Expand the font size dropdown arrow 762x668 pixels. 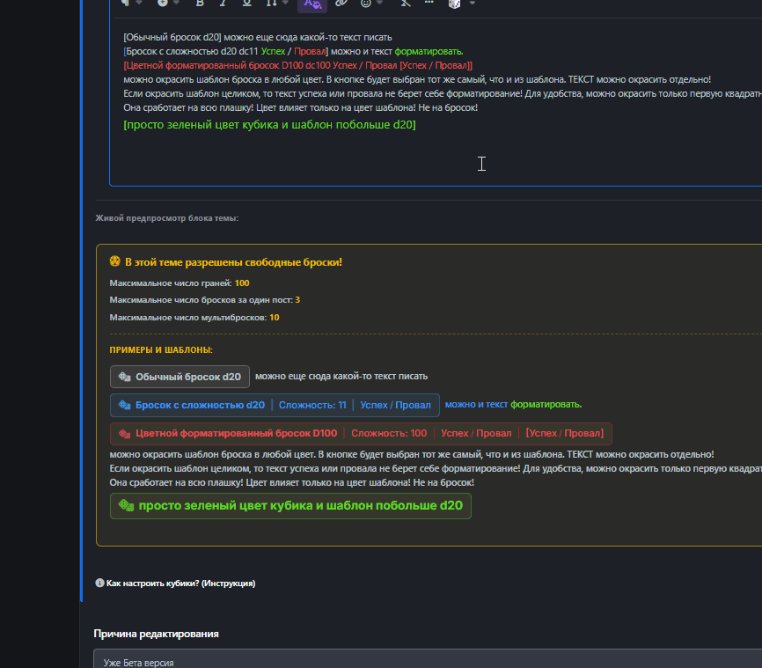click(285, 3)
